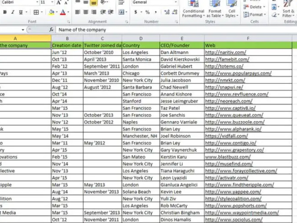
Task: Apply the yellow Fill Color bucket
Action: [51, 12]
